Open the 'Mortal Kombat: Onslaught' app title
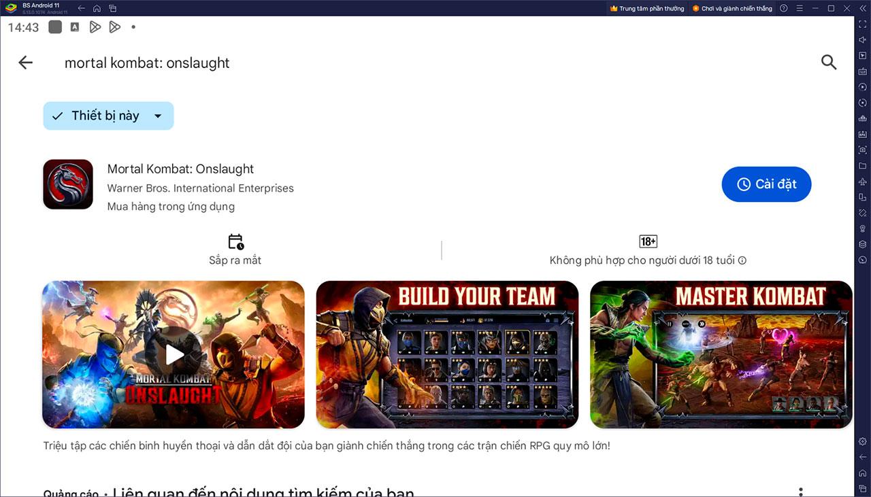 [180, 169]
